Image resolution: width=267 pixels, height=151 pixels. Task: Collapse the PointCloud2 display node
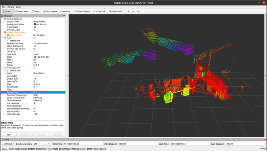tap(2, 68)
